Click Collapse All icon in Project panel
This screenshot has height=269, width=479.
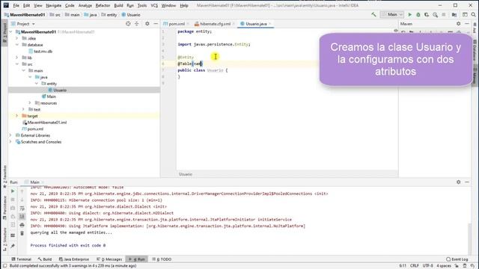pos(136,24)
